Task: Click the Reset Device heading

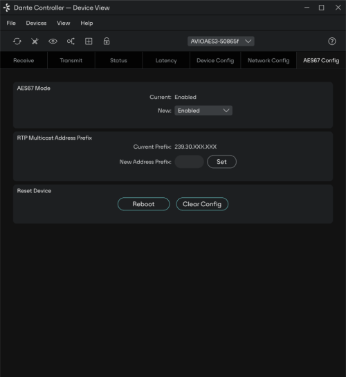Action: tap(34, 191)
